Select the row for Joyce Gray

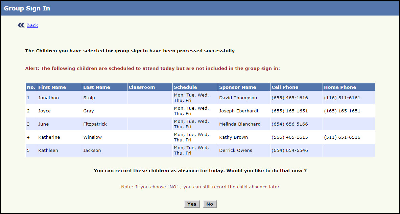(135, 111)
